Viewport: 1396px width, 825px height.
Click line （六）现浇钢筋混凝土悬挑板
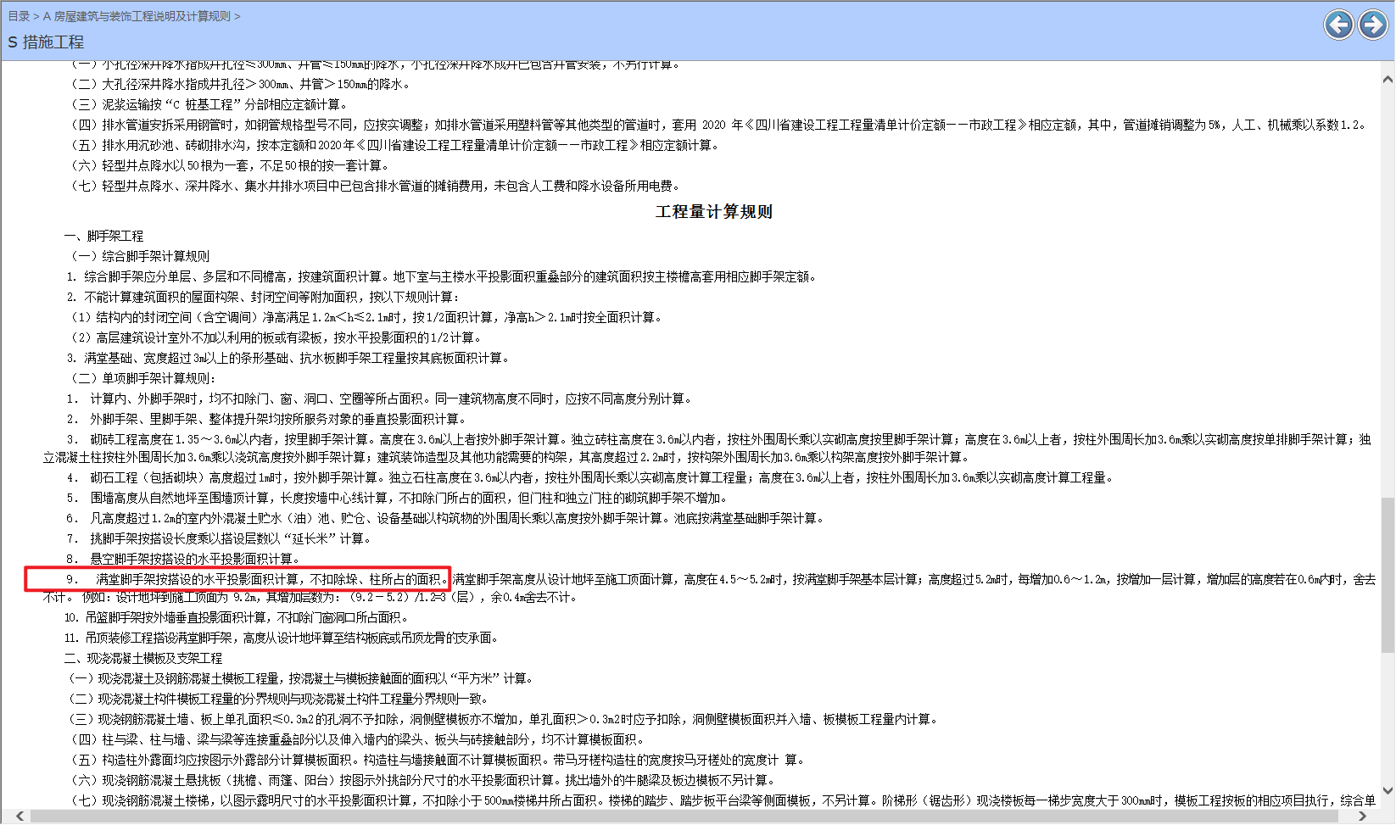click(x=422, y=780)
